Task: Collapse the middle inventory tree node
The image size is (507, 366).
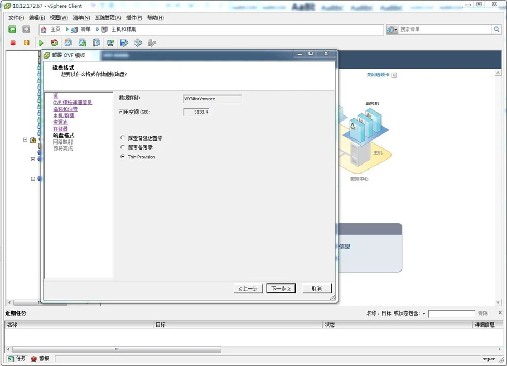Action: pyautogui.click(x=33, y=159)
